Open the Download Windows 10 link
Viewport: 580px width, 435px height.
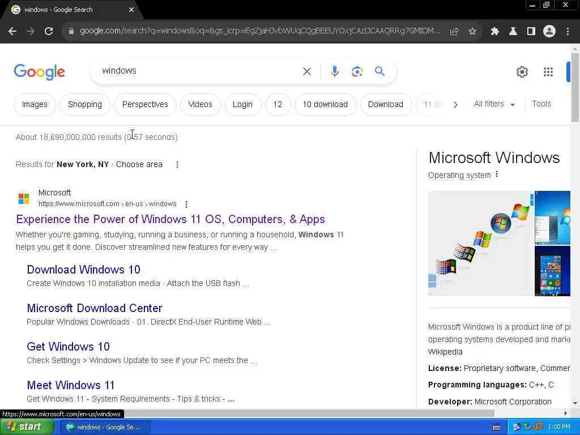click(84, 270)
